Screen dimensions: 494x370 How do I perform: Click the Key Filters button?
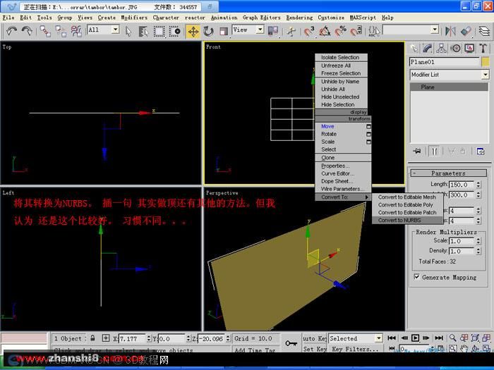tap(355, 349)
